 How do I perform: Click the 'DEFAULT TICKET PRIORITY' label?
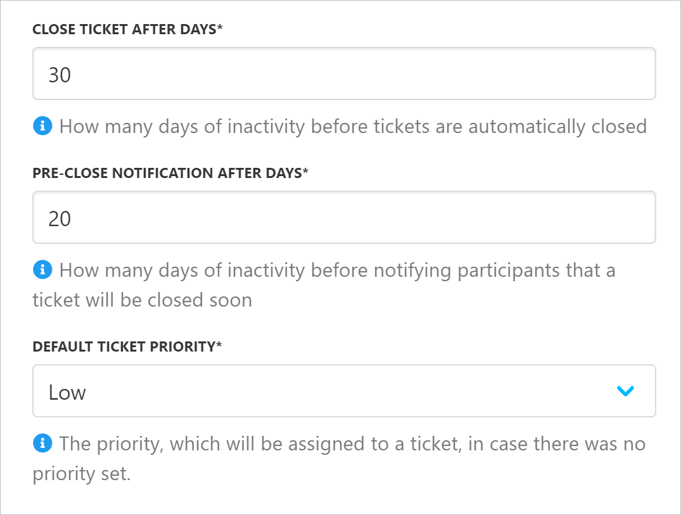tap(123, 347)
